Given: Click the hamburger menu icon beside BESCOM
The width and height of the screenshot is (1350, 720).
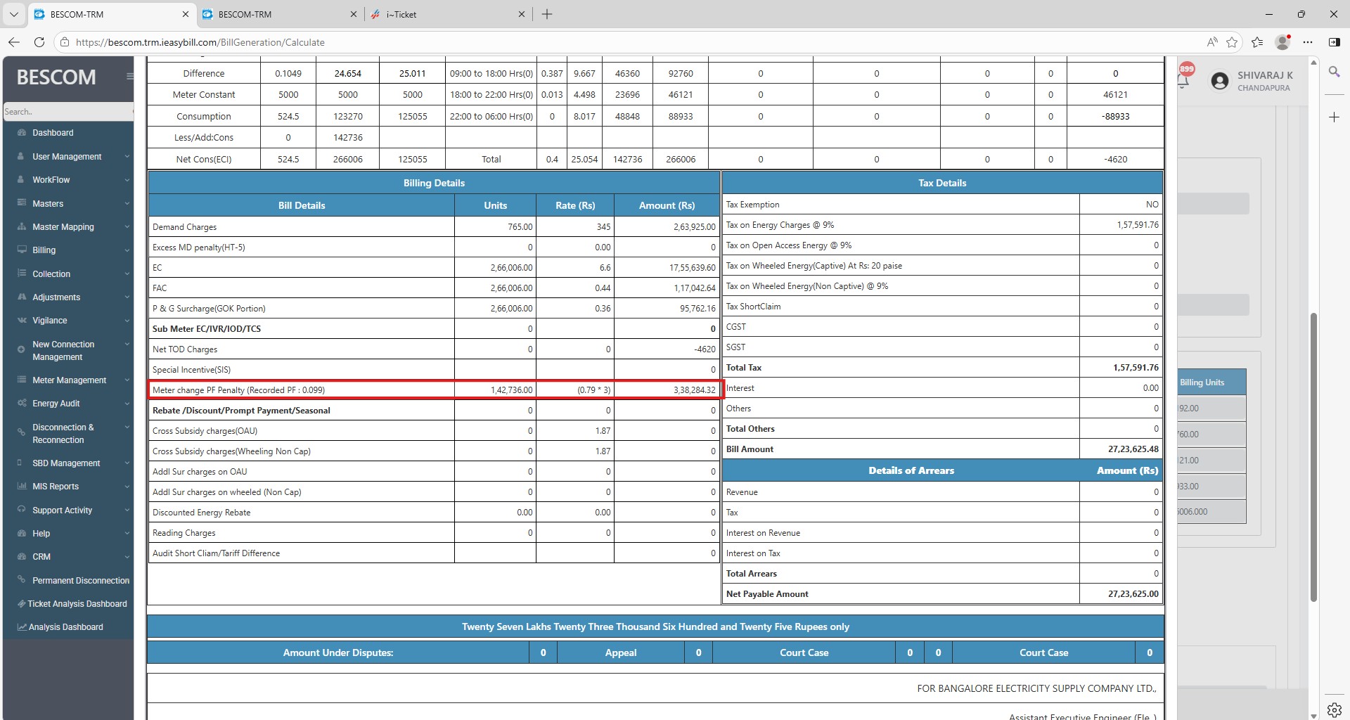Looking at the screenshot, I should tap(129, 77).
